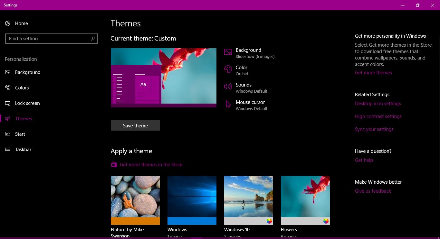Click the Taskbar icon in sidebar
The width and height of the screenshot is (440, 239).
pyautogui.click(x=8, y=149)
